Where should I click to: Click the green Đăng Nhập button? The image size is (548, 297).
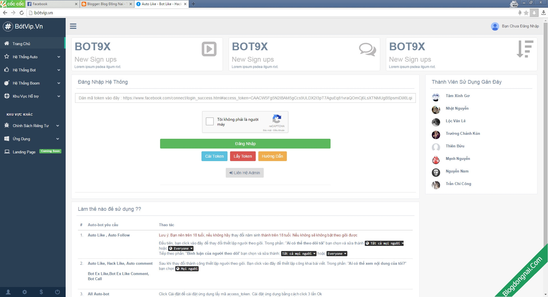[x=245, y=144]
